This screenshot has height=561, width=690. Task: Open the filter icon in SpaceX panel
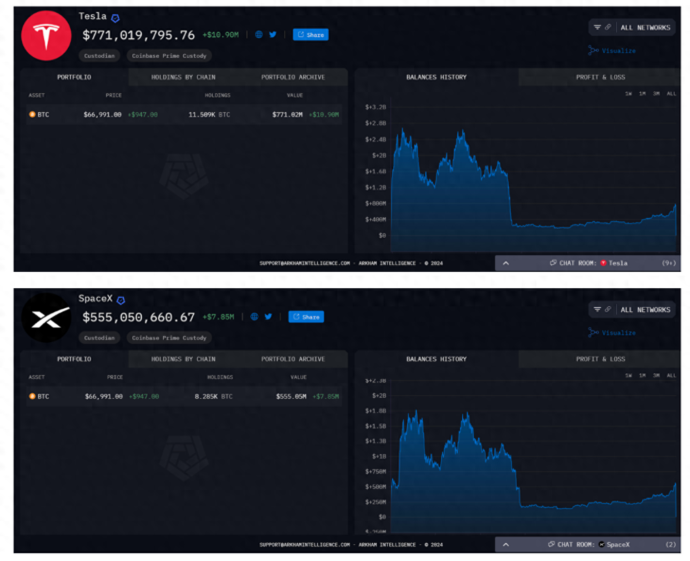(x=597, y=310)
